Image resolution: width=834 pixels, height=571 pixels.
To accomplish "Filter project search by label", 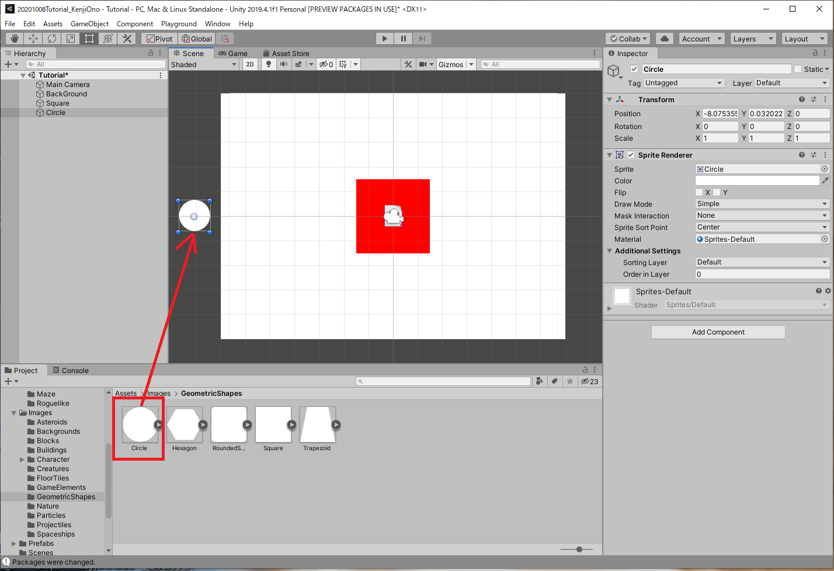I will coord(555,381).
